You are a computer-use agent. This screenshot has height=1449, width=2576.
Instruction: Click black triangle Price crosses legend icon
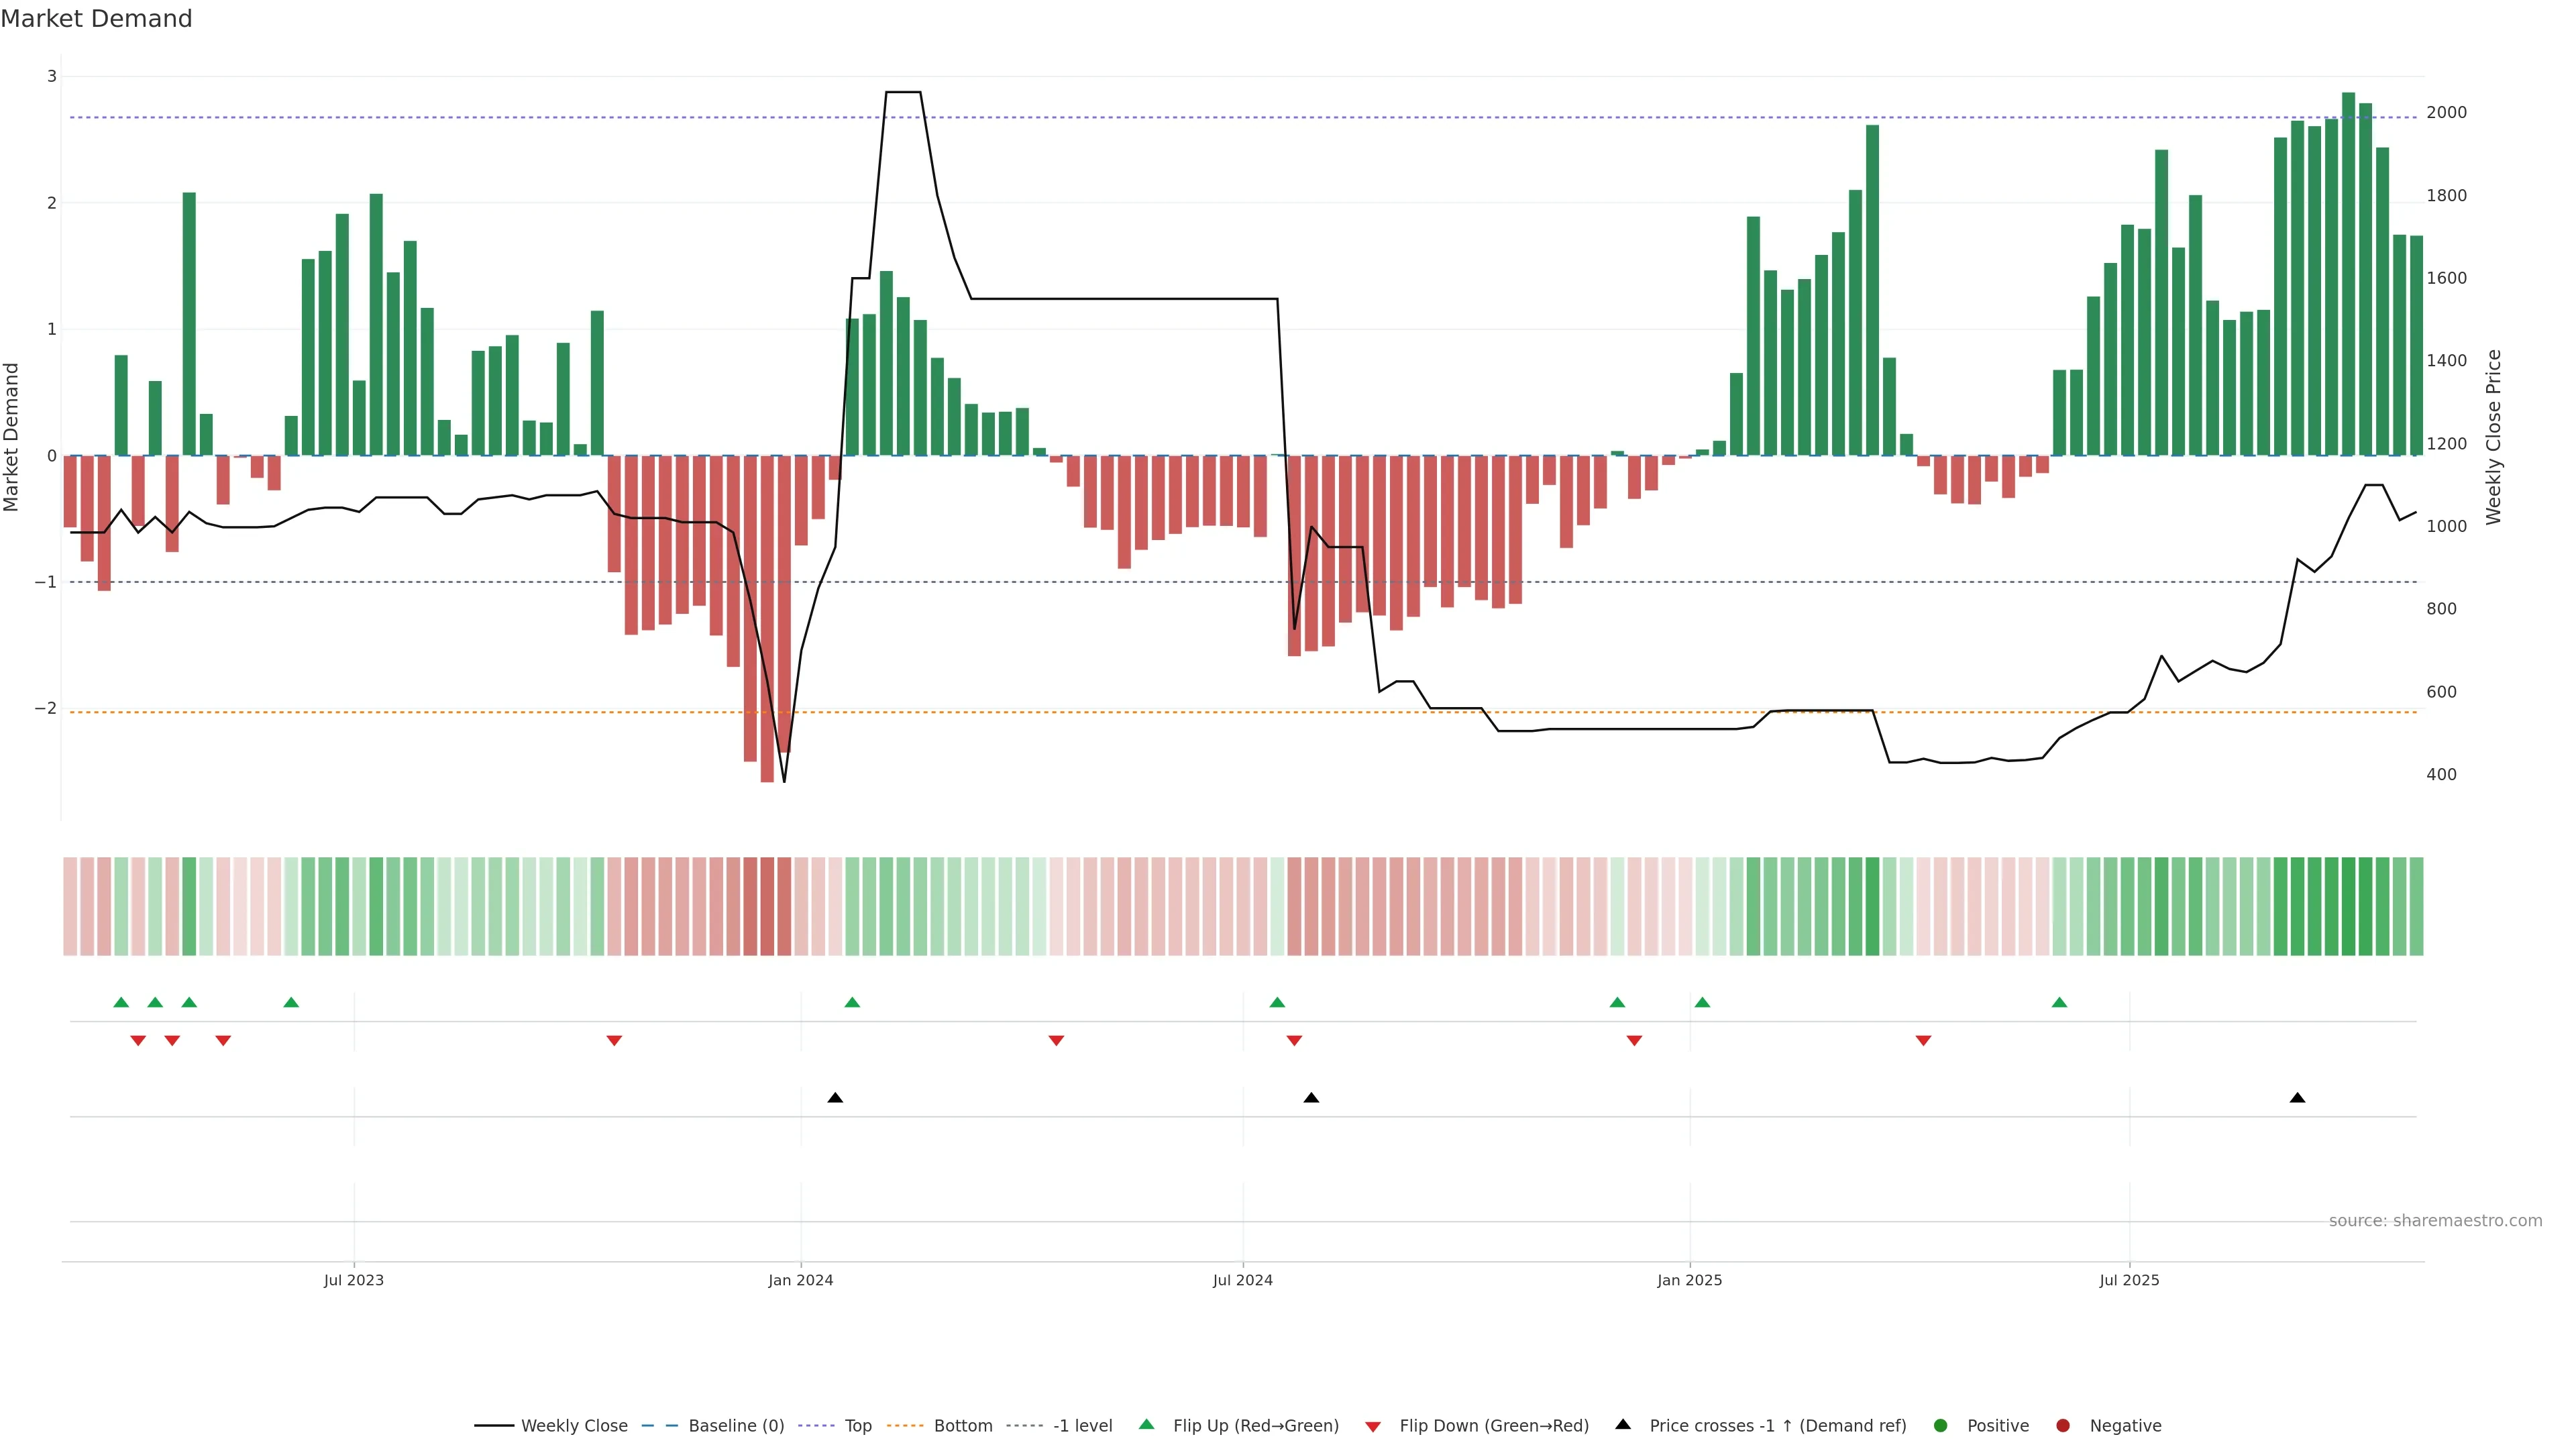click(1623, 1424)
